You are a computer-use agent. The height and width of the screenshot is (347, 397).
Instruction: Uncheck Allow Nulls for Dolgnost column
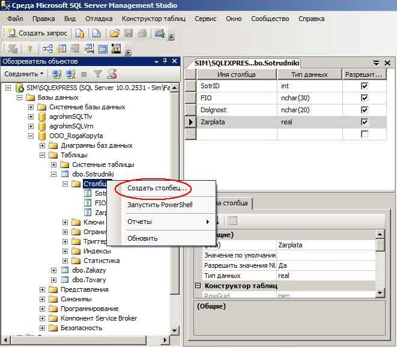pos(365,110)
